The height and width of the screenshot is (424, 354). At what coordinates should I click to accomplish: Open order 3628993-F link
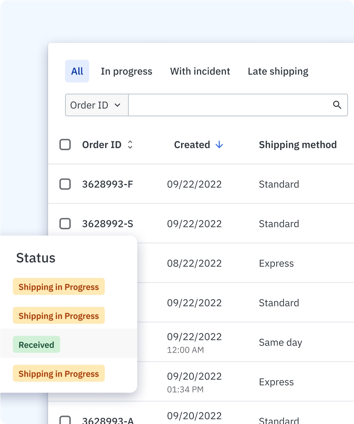point(108,184)
